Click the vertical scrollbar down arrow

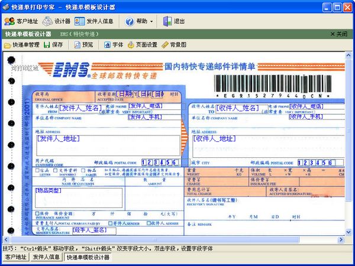pyautogui.click(x=348, y=232)
